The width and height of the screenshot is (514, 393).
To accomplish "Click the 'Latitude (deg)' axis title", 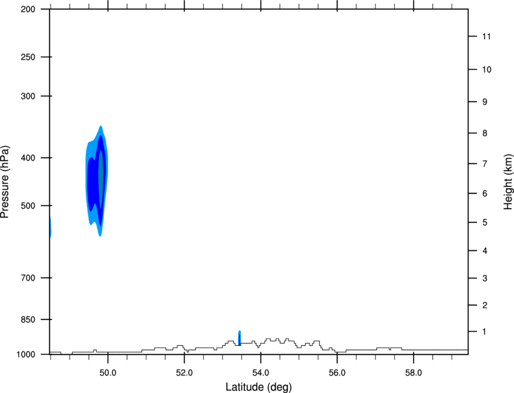I will 259,387.
